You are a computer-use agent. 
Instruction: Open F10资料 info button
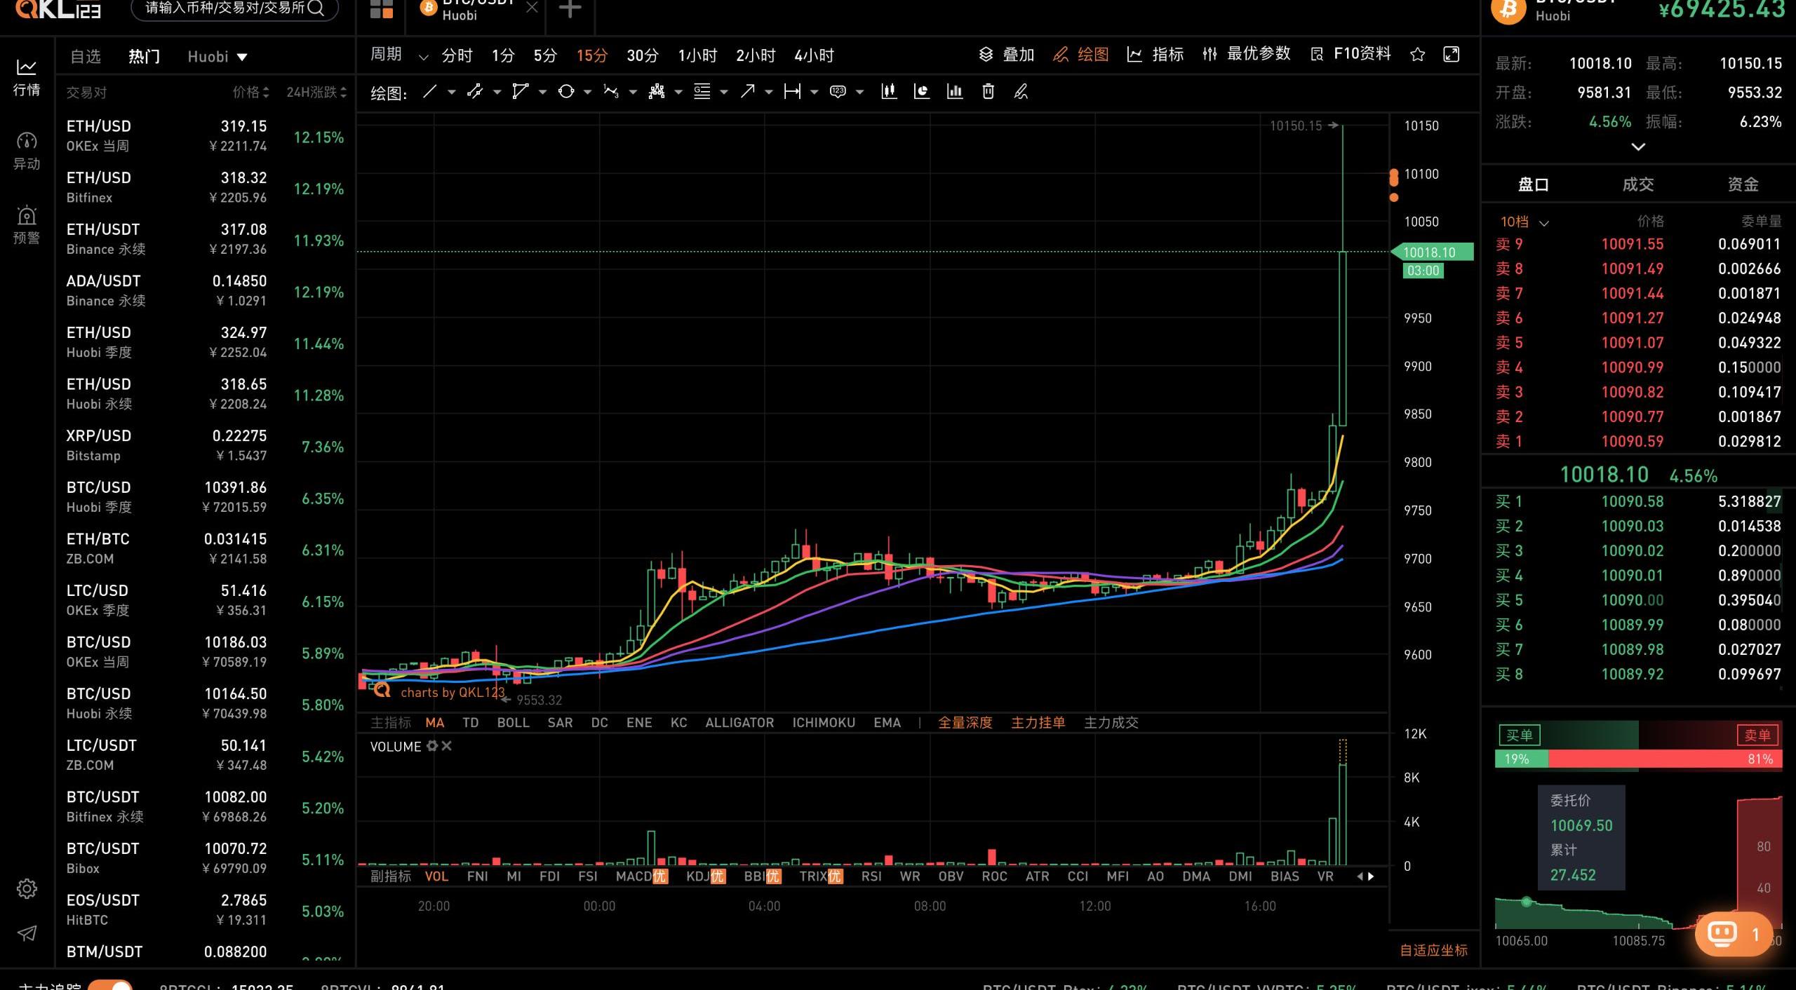point(1351,54)
